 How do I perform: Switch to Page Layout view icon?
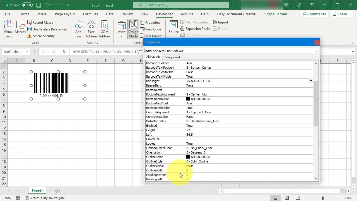(287, 198)
